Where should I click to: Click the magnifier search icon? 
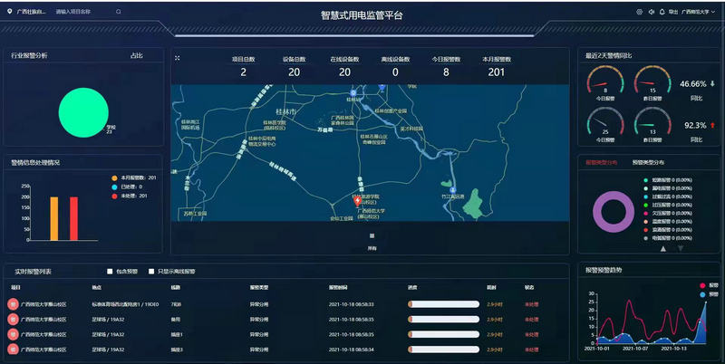click(x=119, y=12)
